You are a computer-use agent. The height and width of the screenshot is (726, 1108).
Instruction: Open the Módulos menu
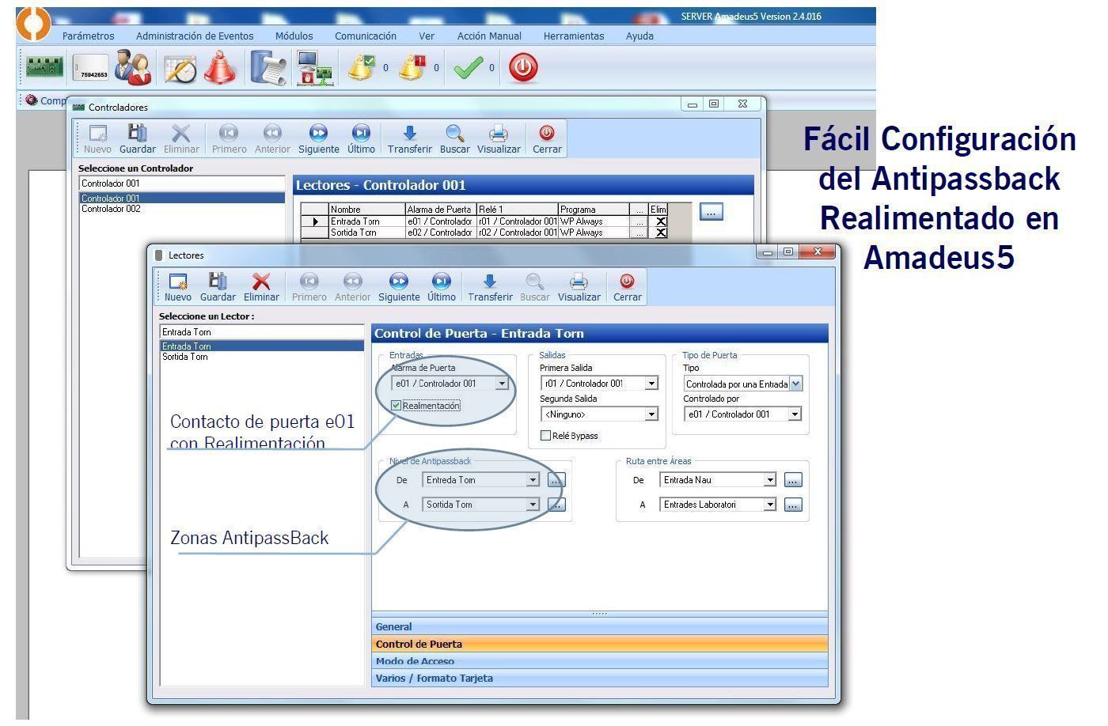[x=294, y=36]
